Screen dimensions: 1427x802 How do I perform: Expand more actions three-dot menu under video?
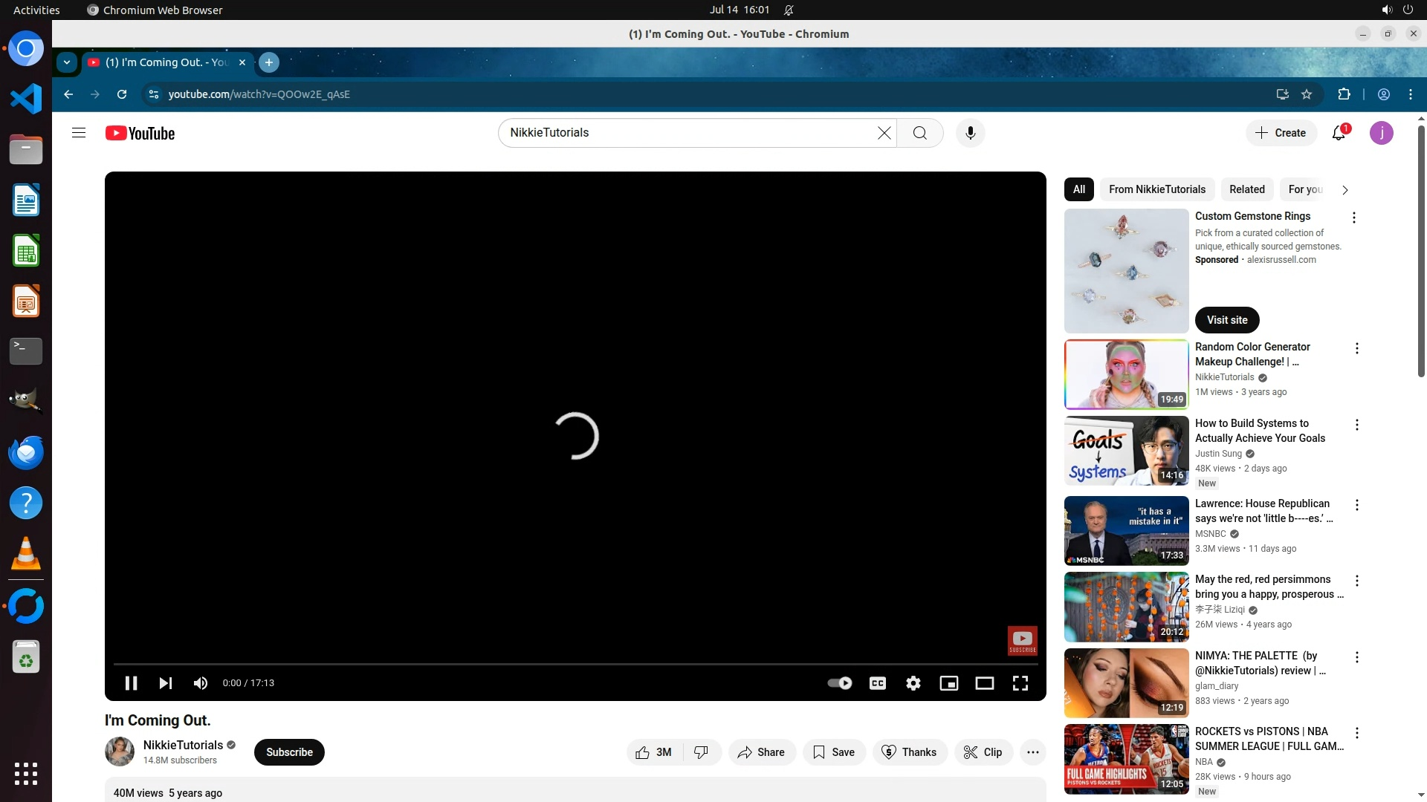click(x=1032, y=752)
